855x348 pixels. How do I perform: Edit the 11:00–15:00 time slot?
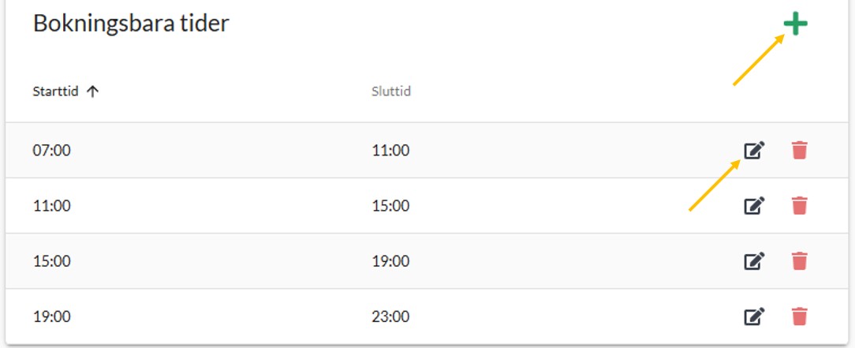[x=755, y=206]
